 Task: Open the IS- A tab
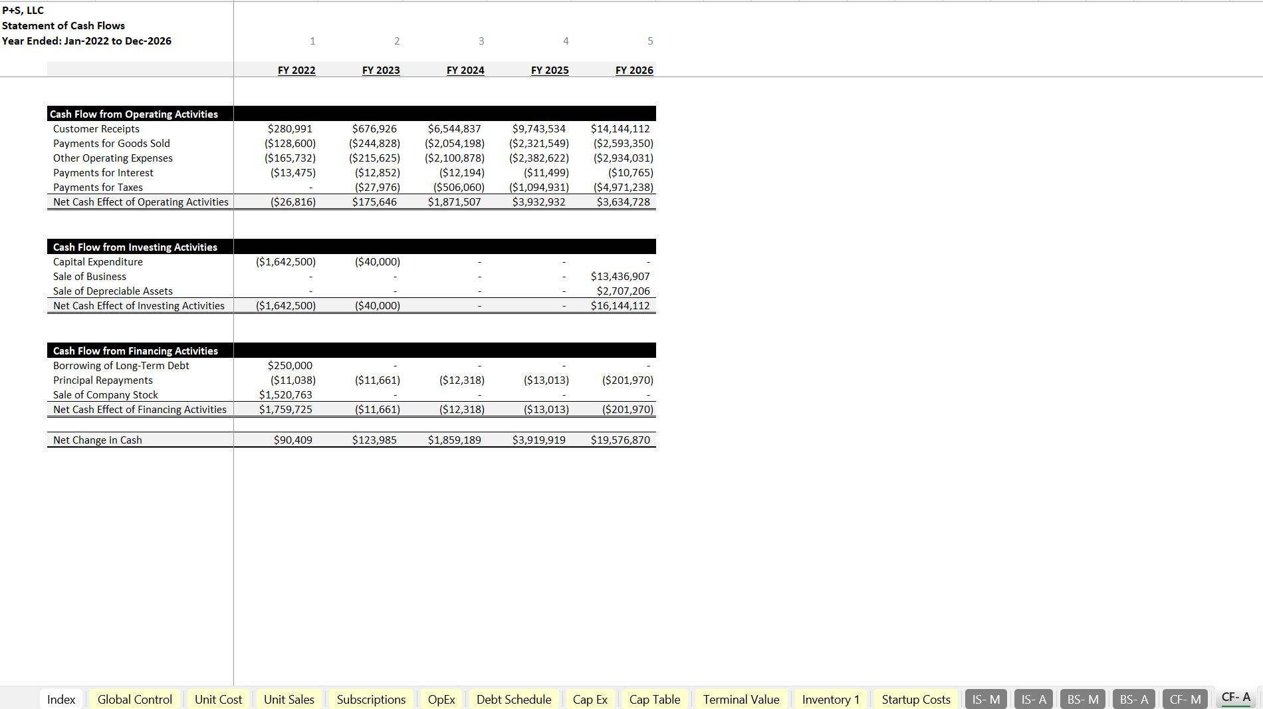pyautogui.click(x=1034, y=699)
